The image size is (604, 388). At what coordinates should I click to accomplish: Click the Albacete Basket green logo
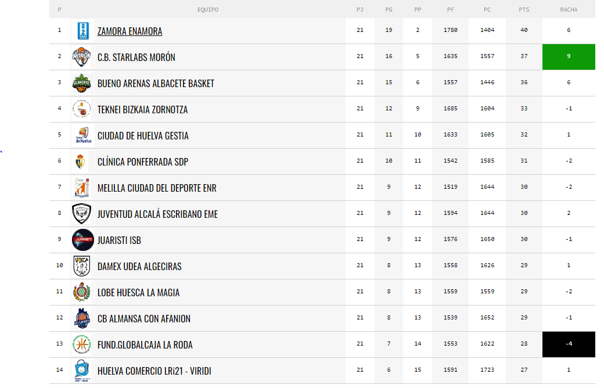click(x=82, y=83)
